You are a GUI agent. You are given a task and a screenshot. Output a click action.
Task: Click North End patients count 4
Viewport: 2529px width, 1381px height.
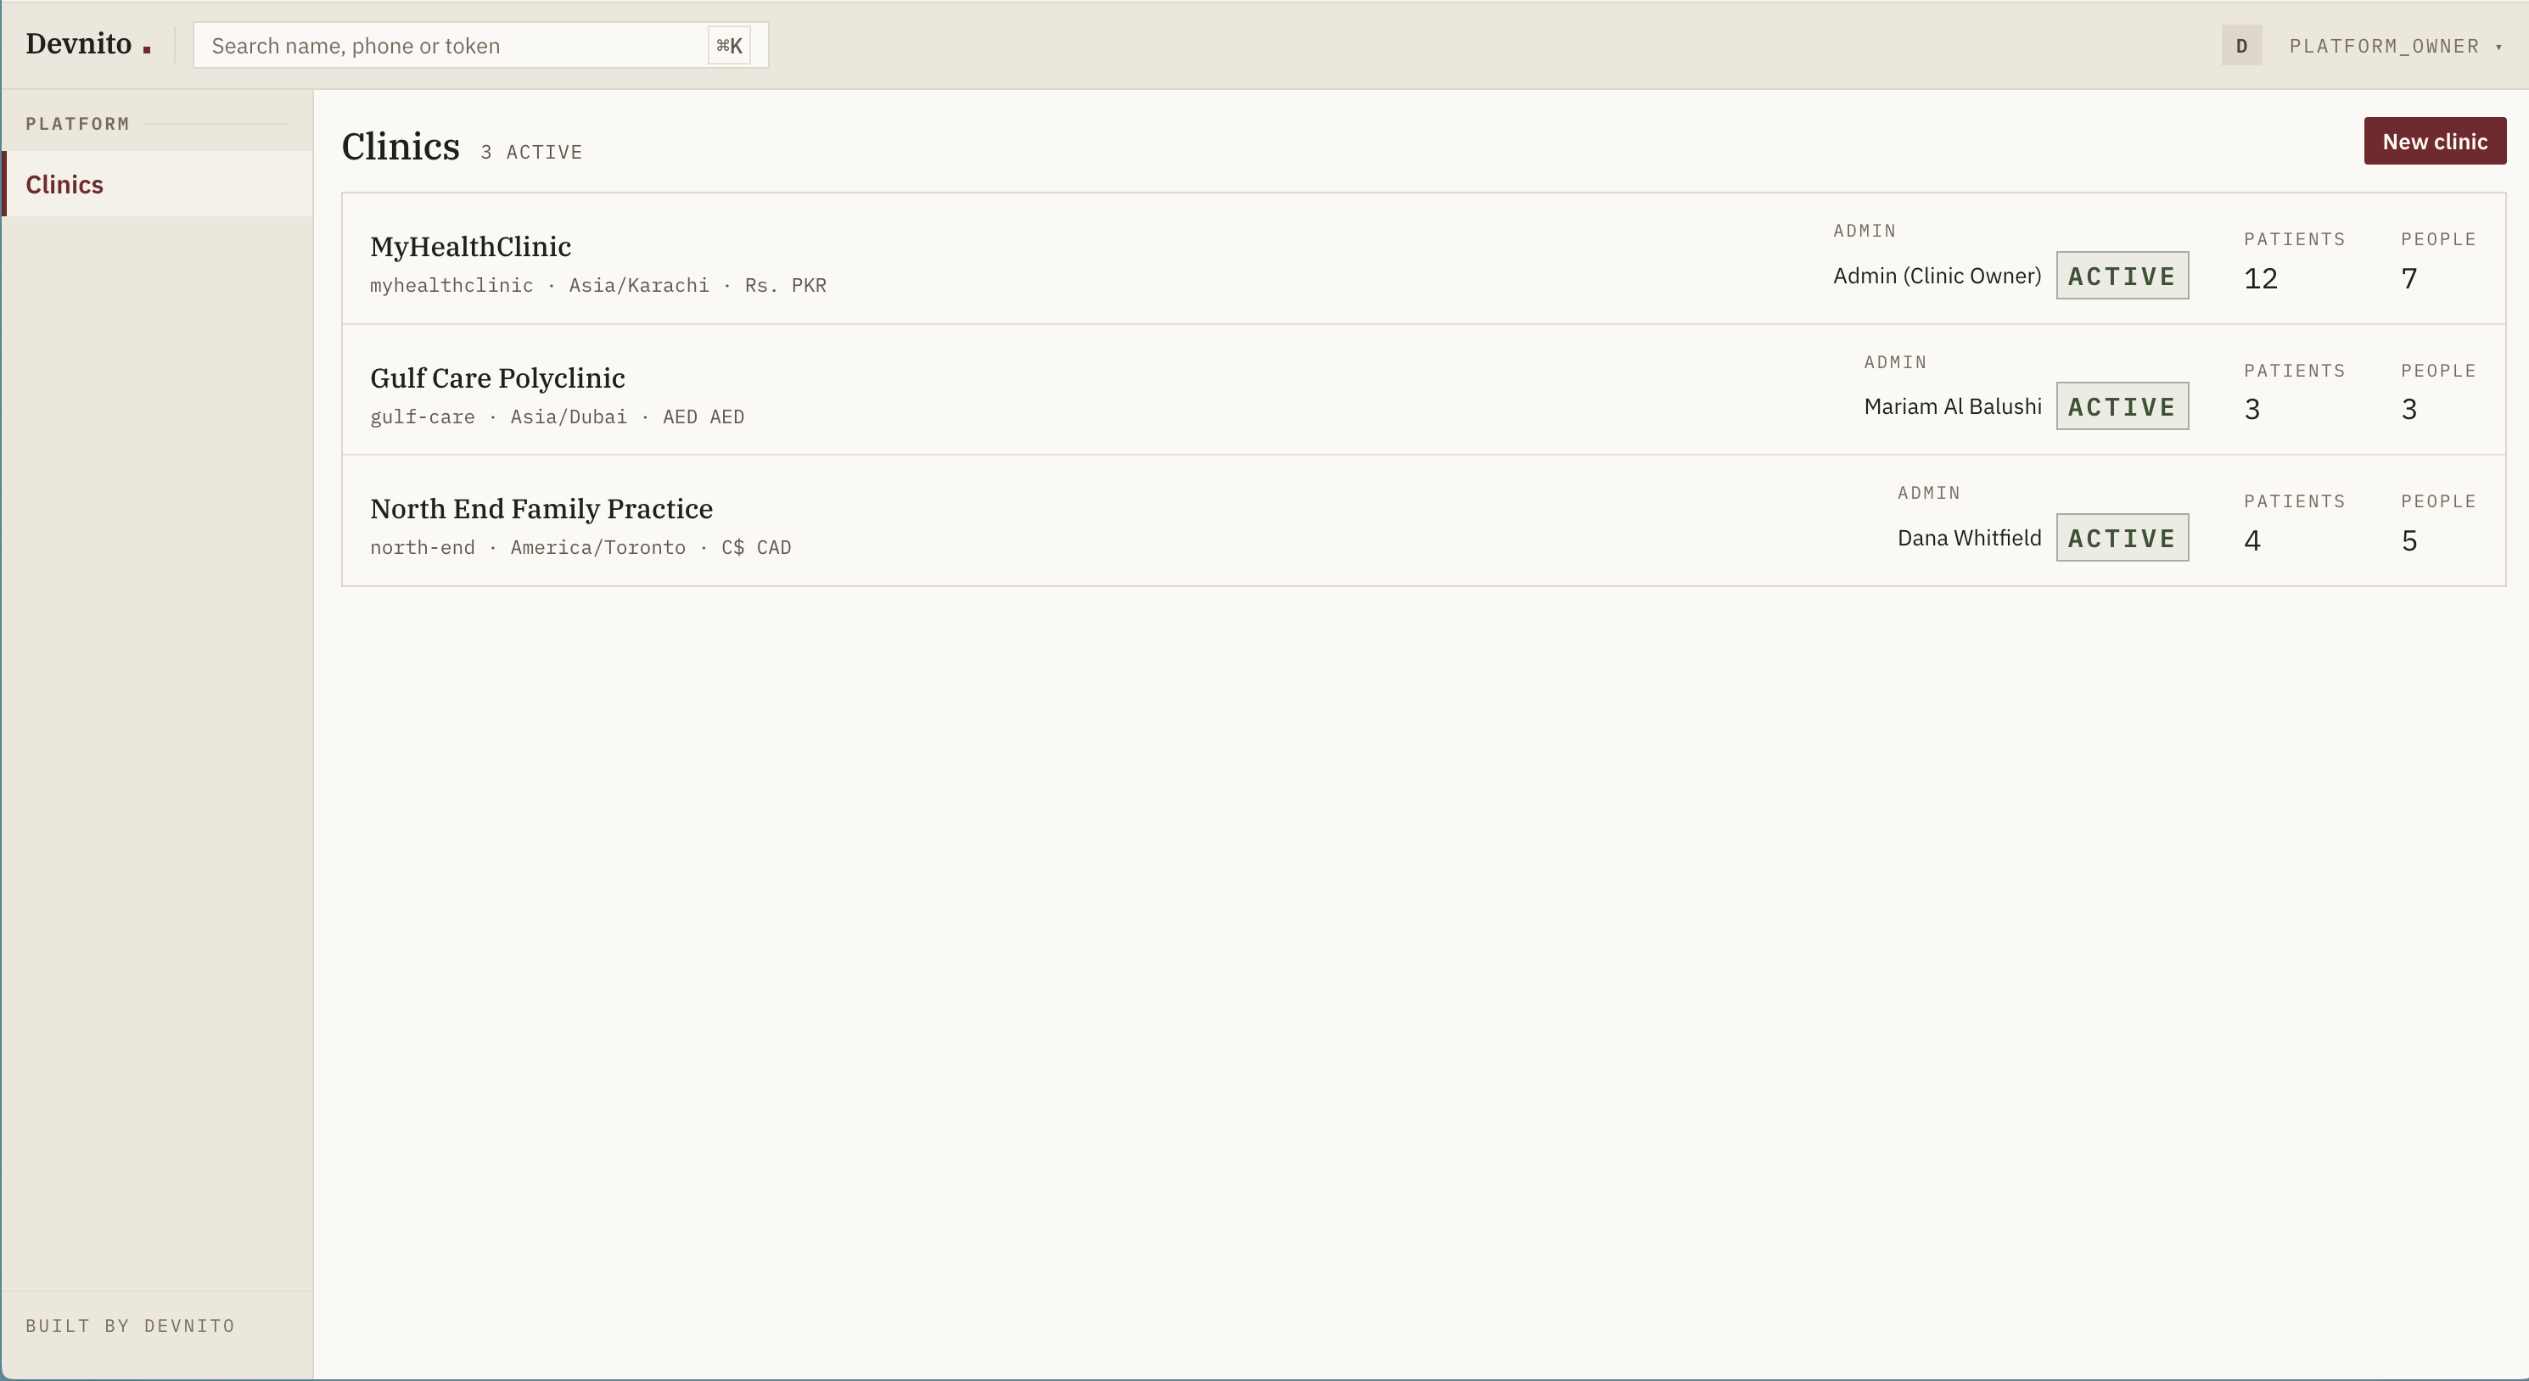point(2252,541)
